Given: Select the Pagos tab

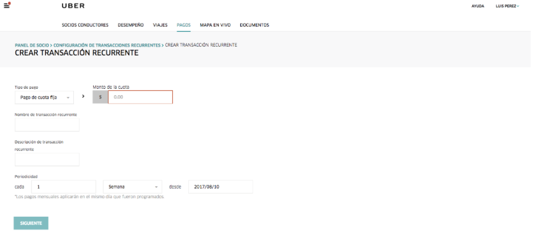Looking at the screenshot, I should 183,25.
